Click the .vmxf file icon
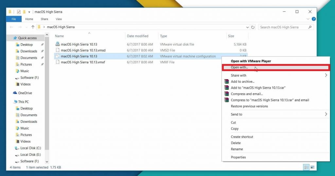 tap(58, 62)
